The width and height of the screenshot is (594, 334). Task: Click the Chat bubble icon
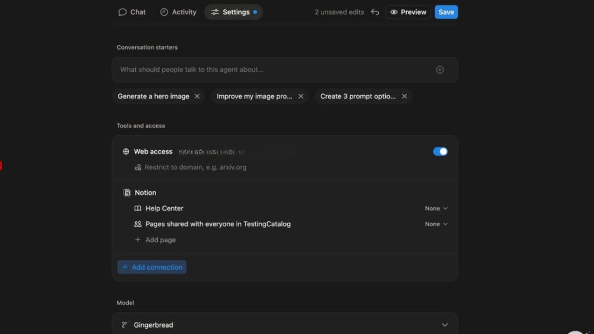click(x=123, y=12)
